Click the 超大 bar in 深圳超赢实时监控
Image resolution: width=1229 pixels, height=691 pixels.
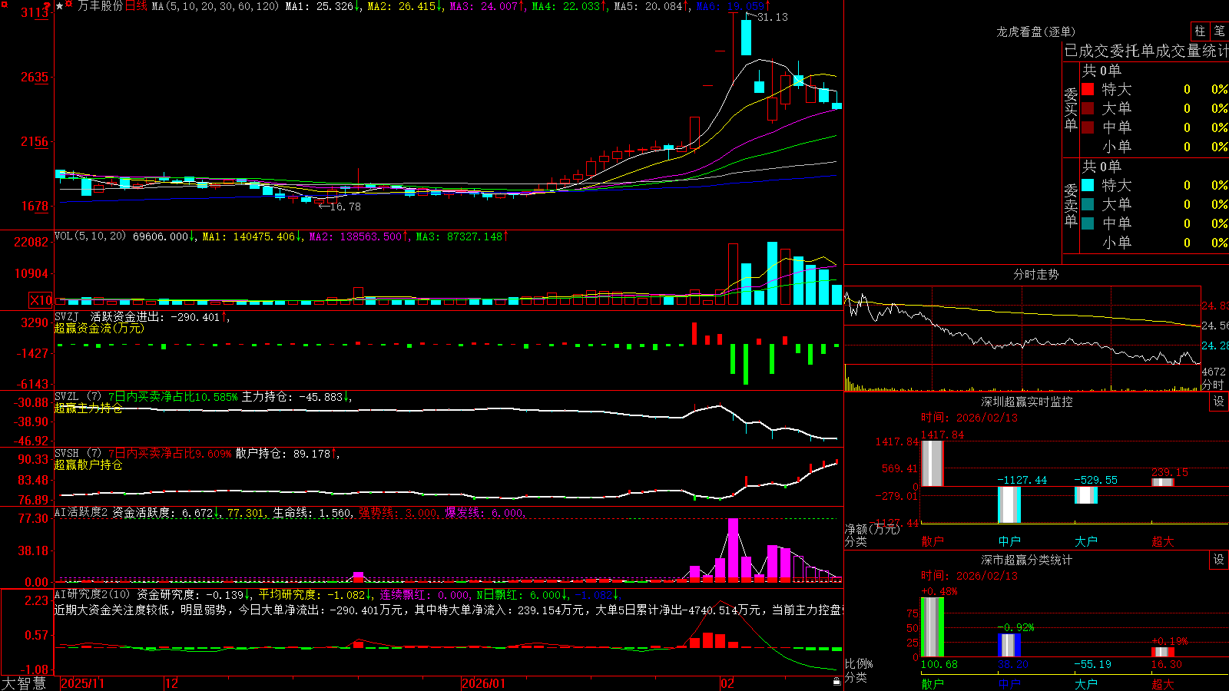1163,482
